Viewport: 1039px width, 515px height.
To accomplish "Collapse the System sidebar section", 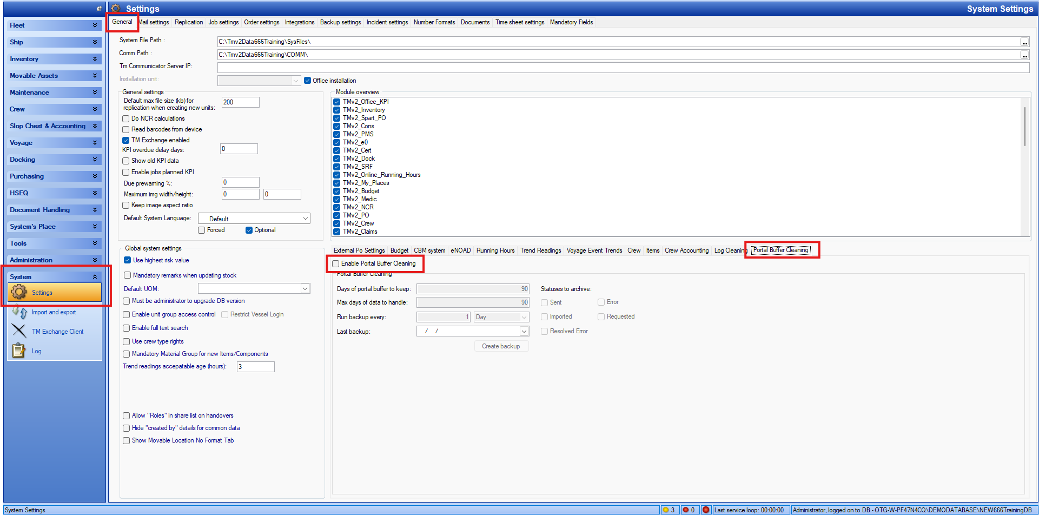I will 96,276.
